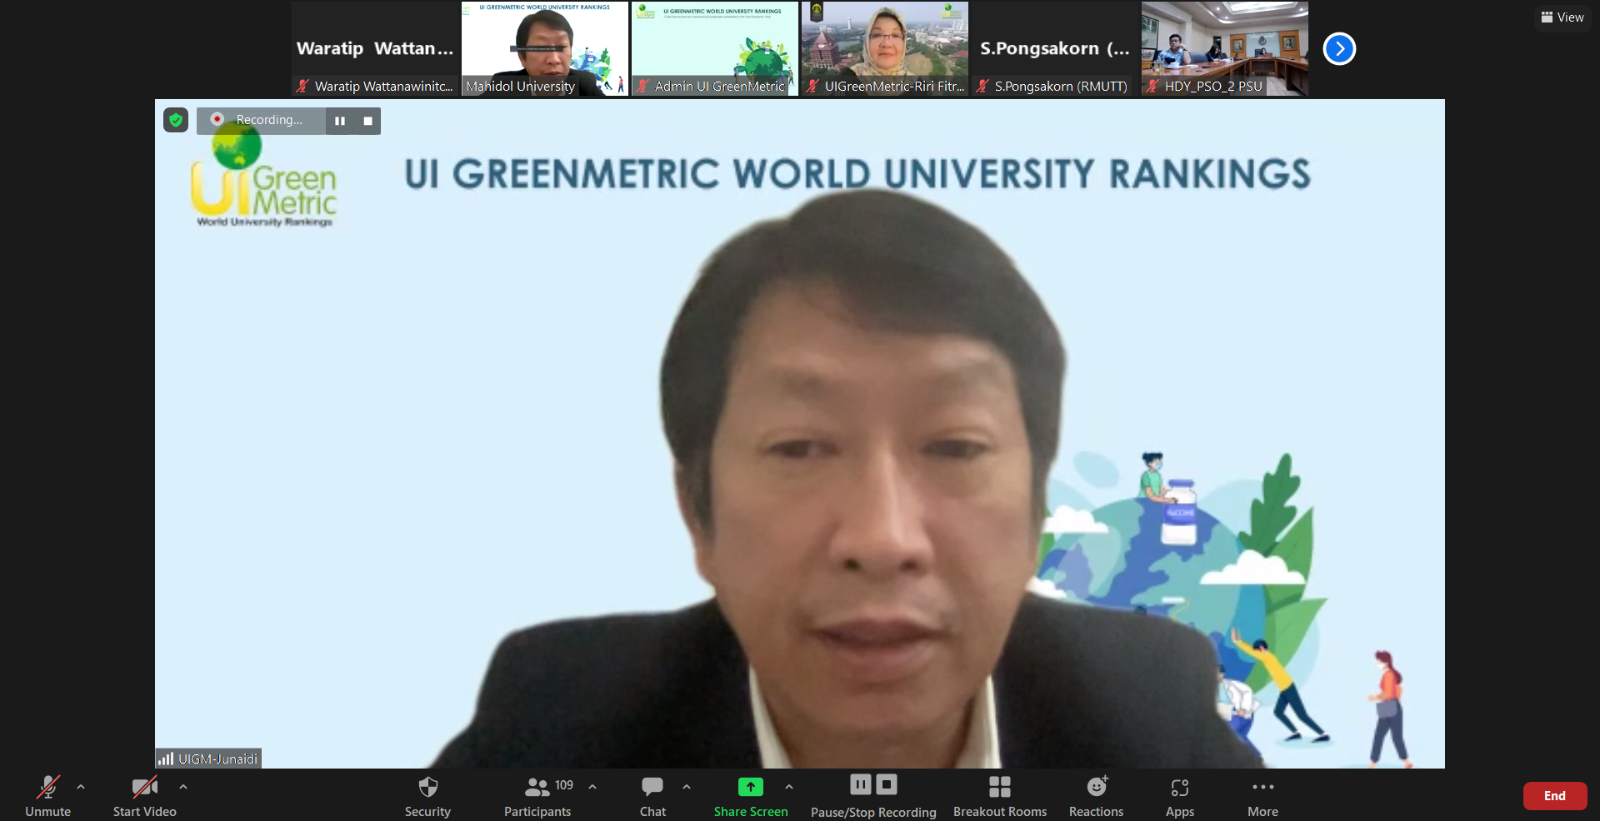Open the Apps panel
This screenshot has height=821, width=1600.
(x=1179, y=786)
